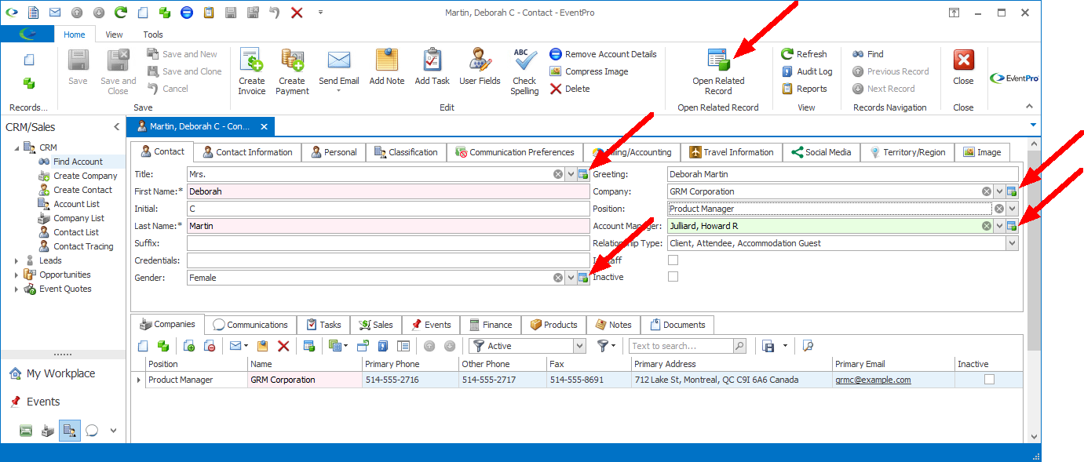
Task: Click the red Close ribbon button
Action: click(963, 67)
